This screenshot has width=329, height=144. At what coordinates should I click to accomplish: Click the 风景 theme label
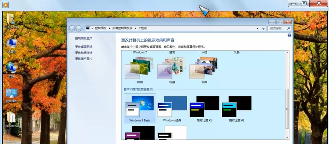(x=237, y=52)
